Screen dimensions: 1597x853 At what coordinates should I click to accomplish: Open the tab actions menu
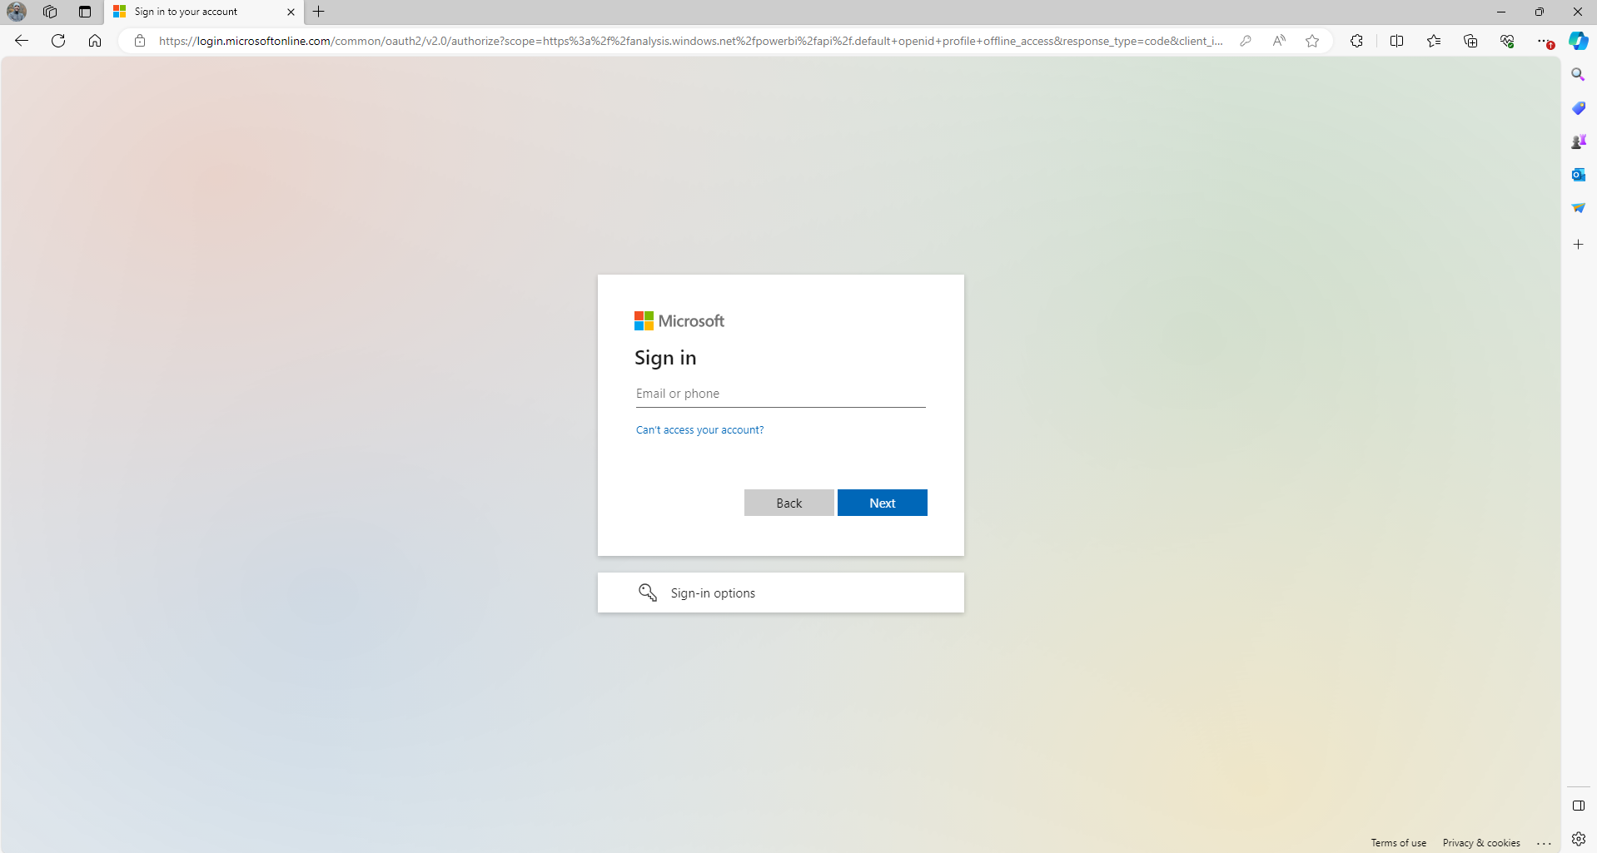point(83,12)
